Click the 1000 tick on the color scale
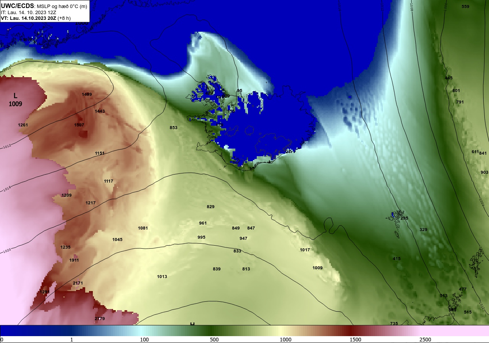Viewport: 489px width, 343px height. (285, 340)
